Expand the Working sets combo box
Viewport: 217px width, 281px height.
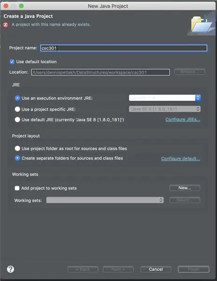[105, 200]
